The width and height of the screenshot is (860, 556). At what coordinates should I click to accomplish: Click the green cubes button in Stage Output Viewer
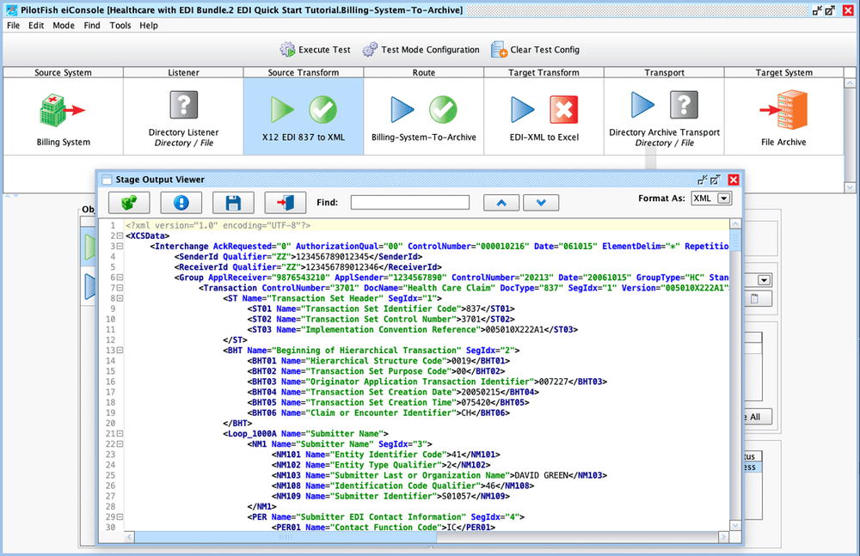pos(129,203)
